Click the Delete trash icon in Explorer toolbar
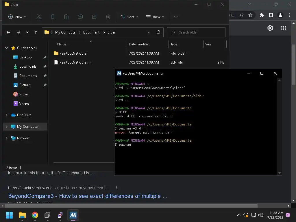The height and width of the screenshot is (222, 296). (x=108, y=17)
